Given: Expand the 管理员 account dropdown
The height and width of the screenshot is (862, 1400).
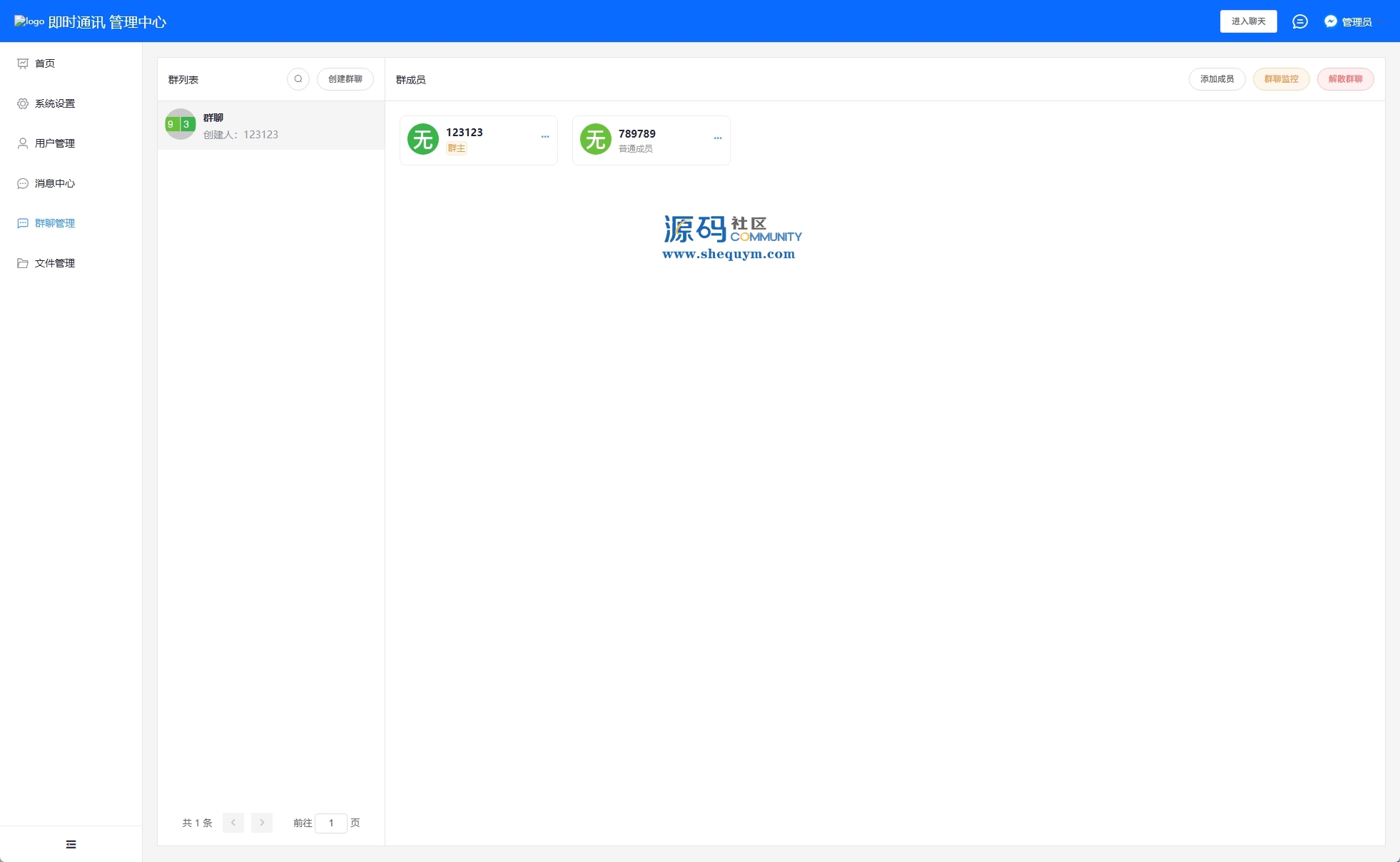Looking at the screenshot, I should [x=1355, y=22].
